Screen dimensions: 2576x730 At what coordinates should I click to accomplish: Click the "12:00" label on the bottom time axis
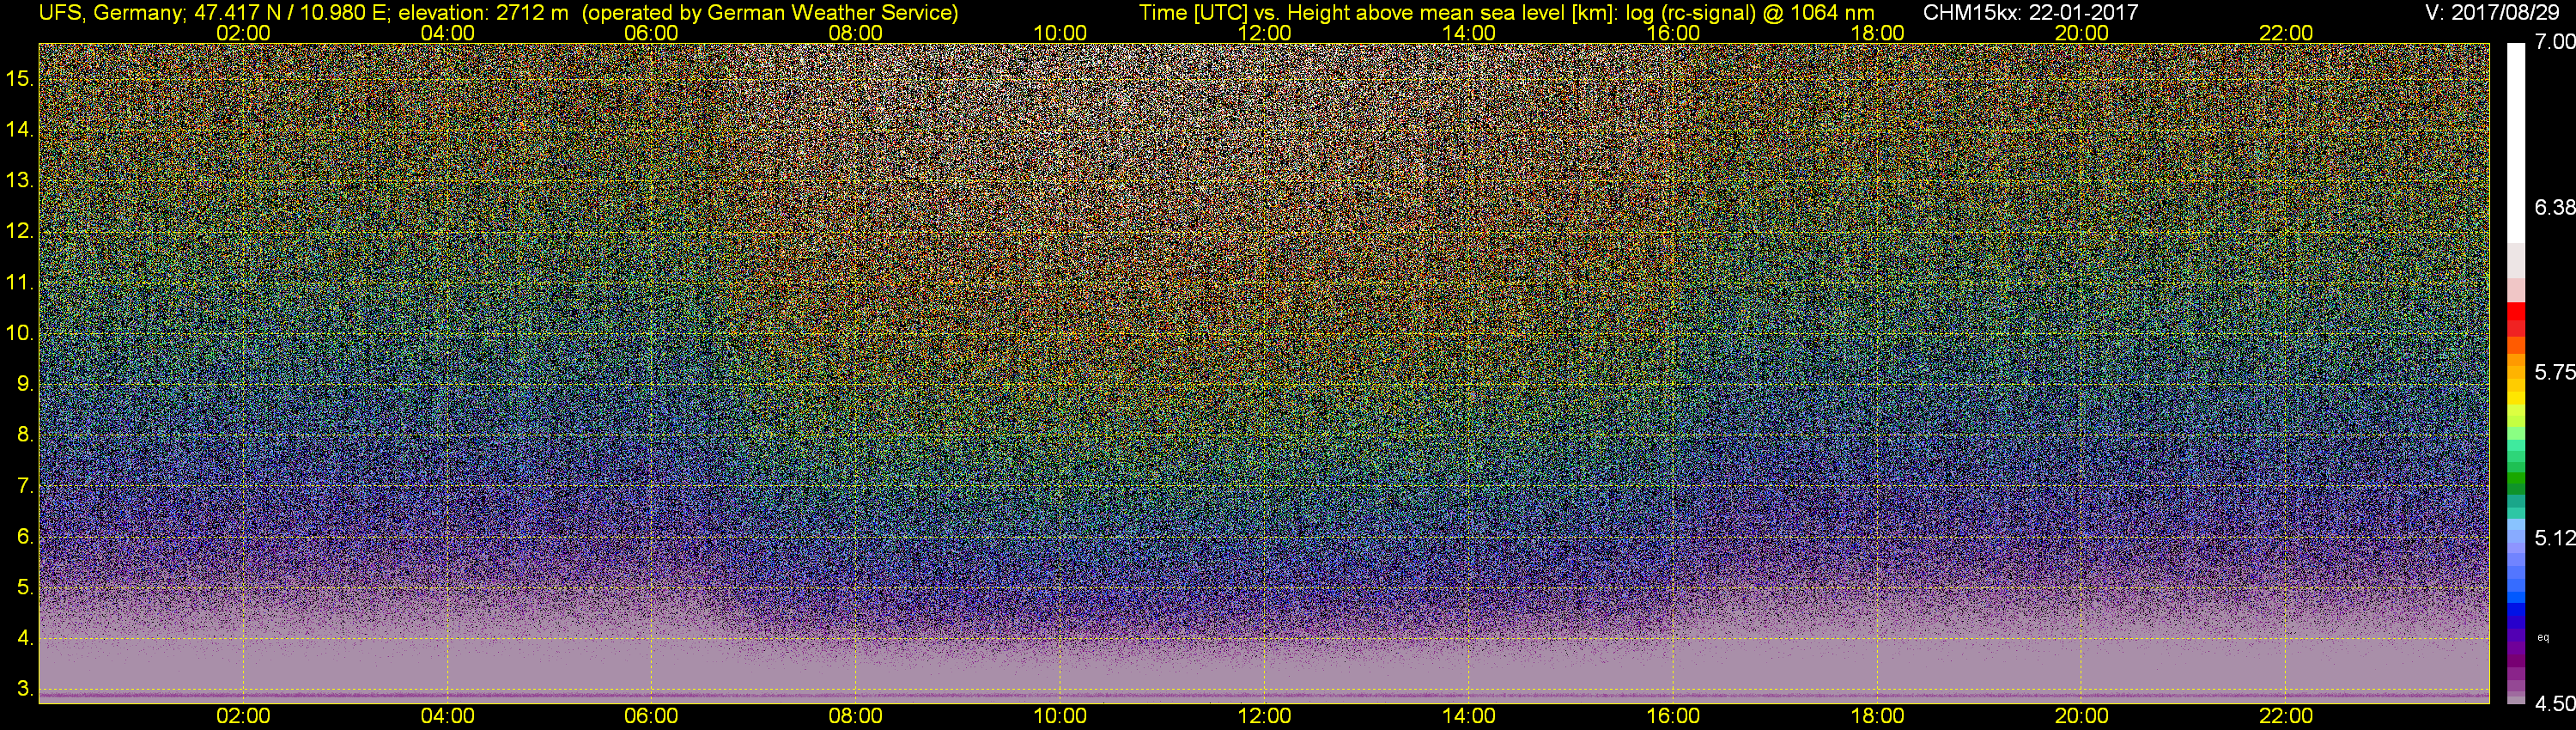(x=1265, y=716)
